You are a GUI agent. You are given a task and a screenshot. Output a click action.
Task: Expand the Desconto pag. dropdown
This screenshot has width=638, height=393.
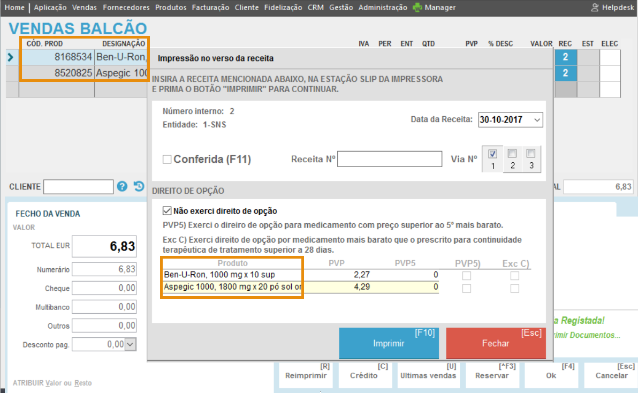click(130, 344)
